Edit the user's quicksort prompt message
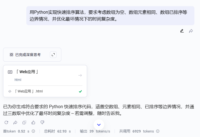200x137 pixels. click(x=182, y=31)
